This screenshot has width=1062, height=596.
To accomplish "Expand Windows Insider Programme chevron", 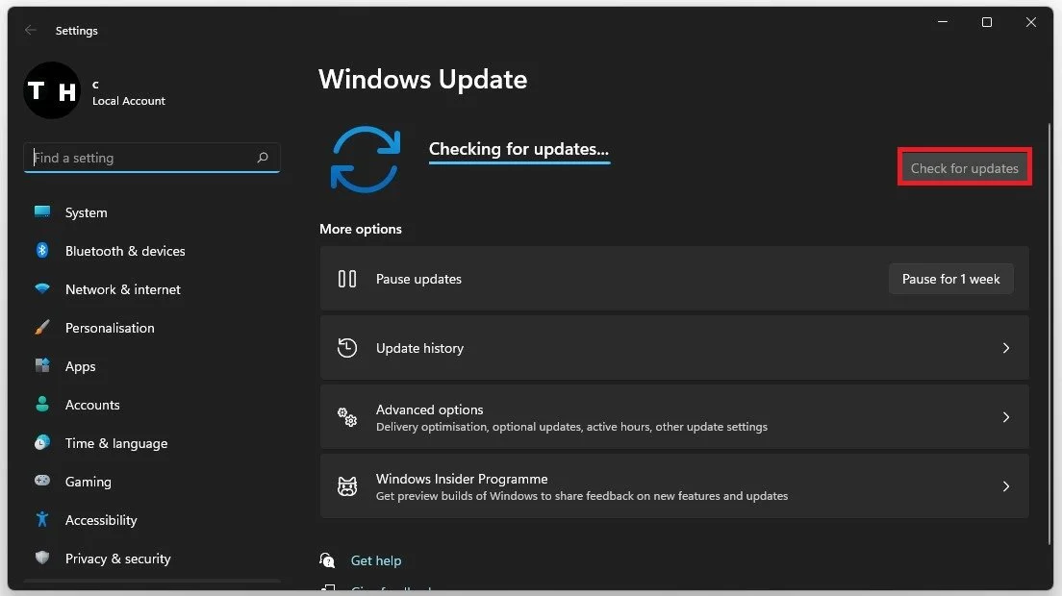I will tap(1006, 486).
